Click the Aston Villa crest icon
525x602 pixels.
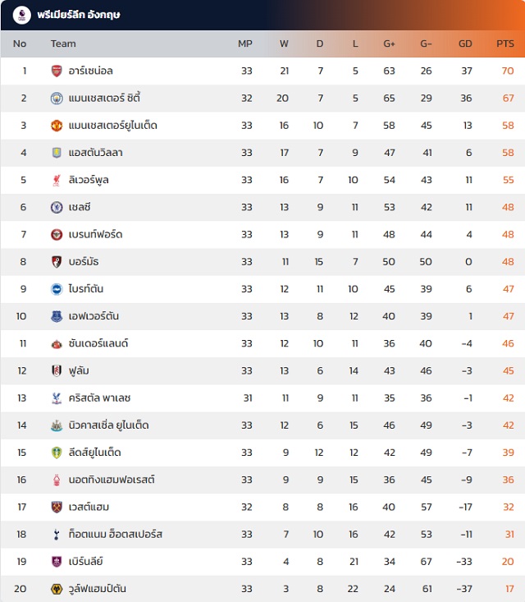tap(56, 153)
